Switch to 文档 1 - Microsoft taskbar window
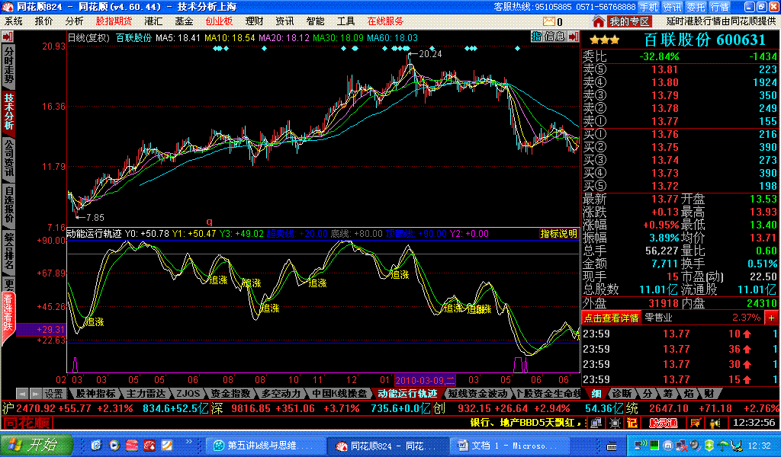 click(x=509, y=446)
